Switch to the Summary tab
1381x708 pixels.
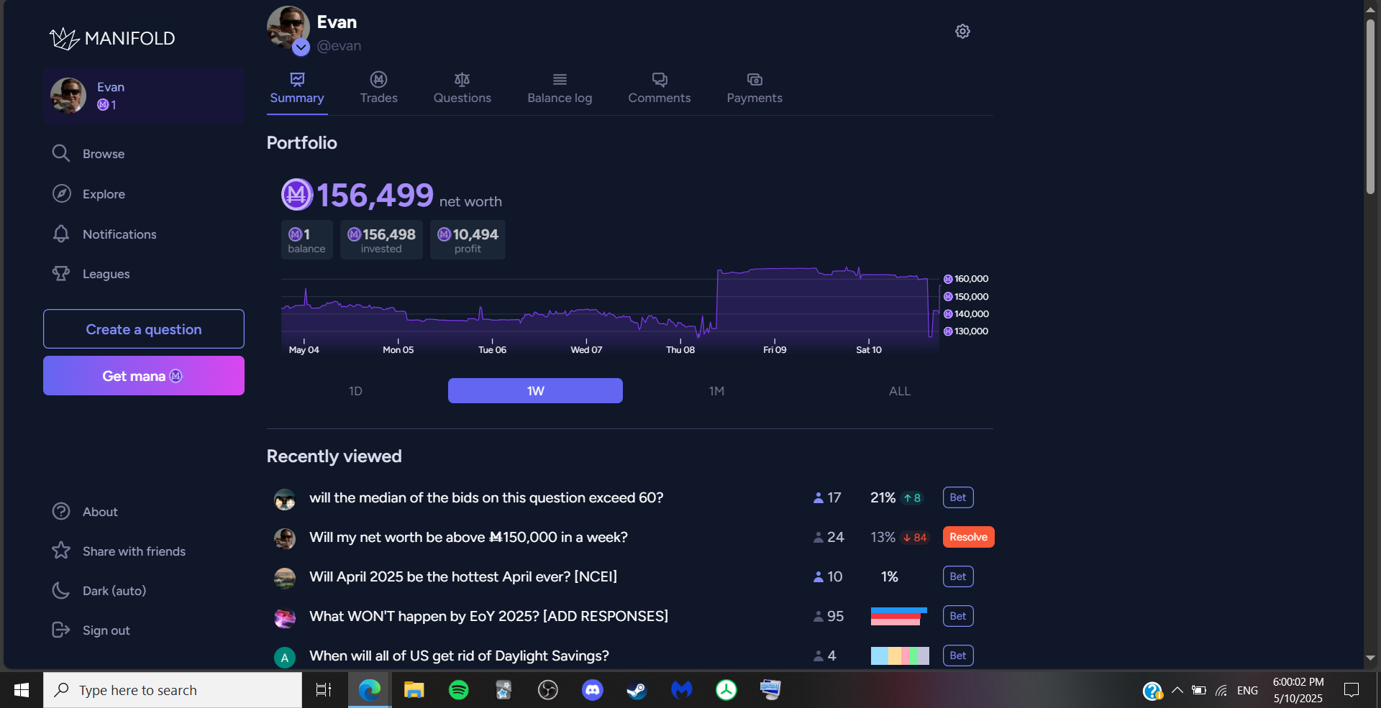[297, 88]
